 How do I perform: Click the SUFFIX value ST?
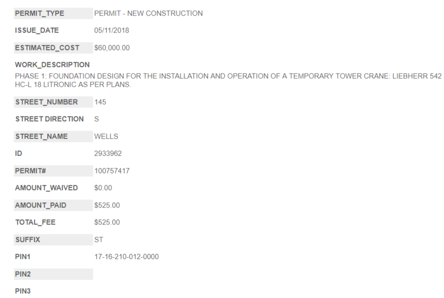coord(99,240)
